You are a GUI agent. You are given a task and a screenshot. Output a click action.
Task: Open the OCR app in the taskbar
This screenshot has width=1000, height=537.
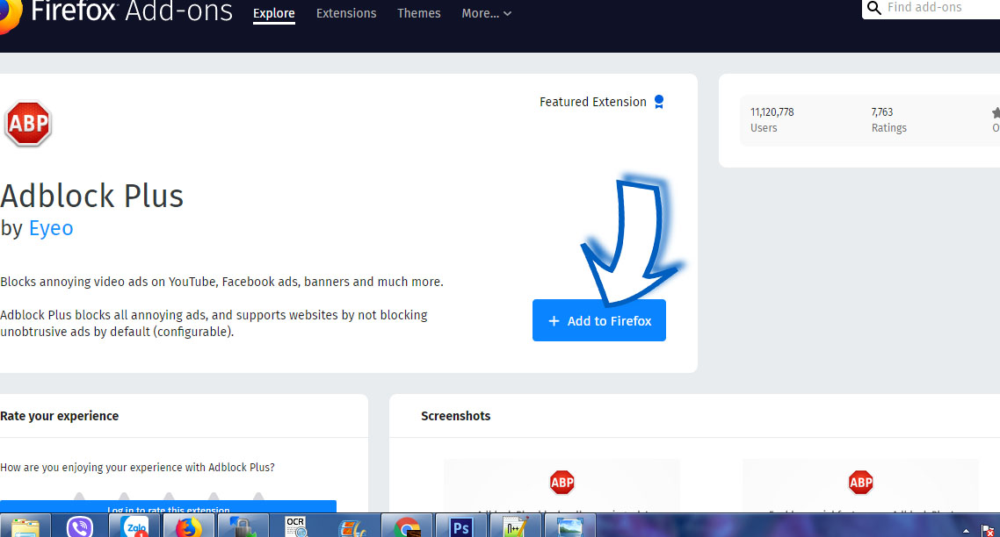pyautogui.click(x=296, y=526)
